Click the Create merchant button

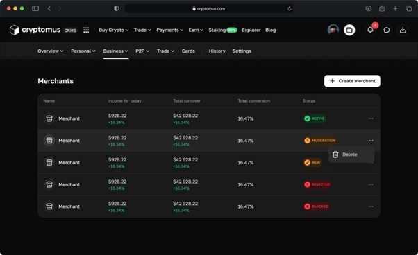(x=352, y=81)
